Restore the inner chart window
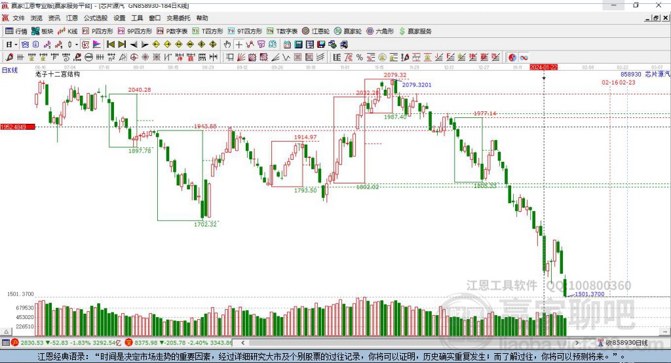 click(x=656, y=18)
